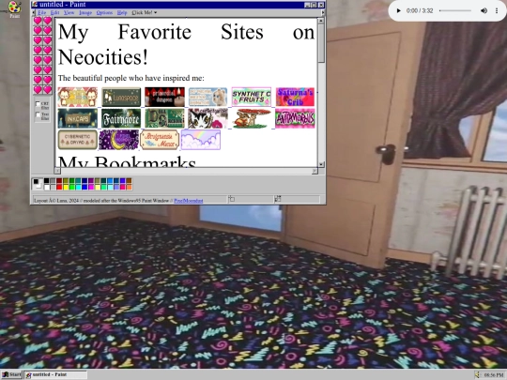Visit the Lunaspace site button
Viewport: 507px width, 380px height.
pyautogui.click(x=121, y=97)
